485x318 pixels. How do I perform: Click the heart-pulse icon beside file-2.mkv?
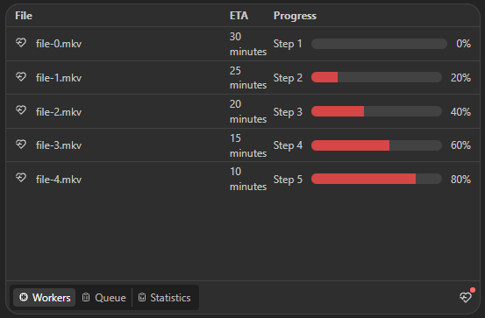coord(21,110)
